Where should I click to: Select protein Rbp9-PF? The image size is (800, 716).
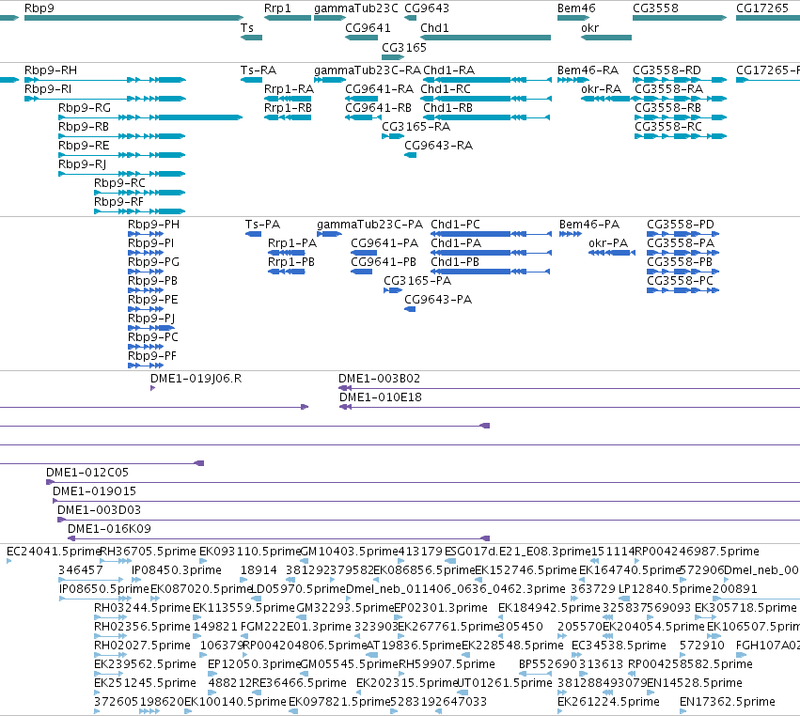146,366
